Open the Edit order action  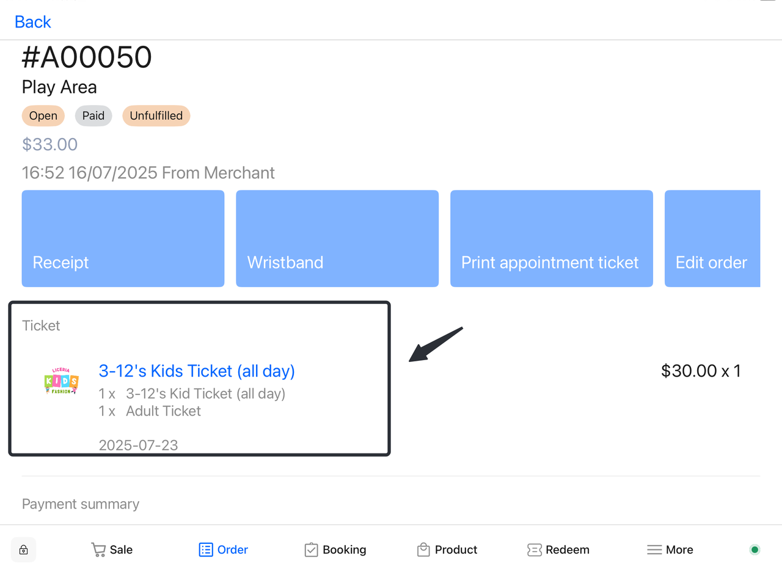point(712,239)
